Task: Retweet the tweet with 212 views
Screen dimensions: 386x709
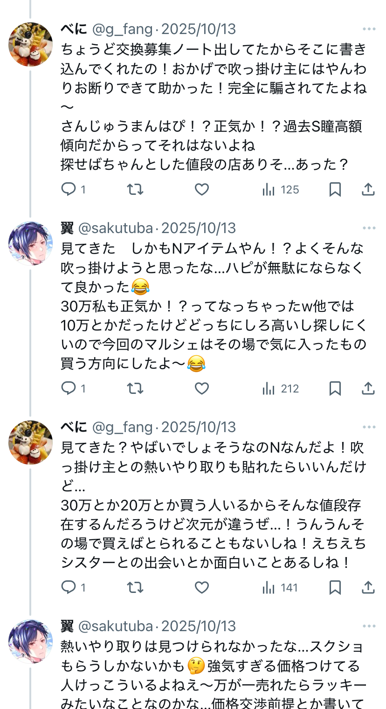Action: [x=135, y=388]
